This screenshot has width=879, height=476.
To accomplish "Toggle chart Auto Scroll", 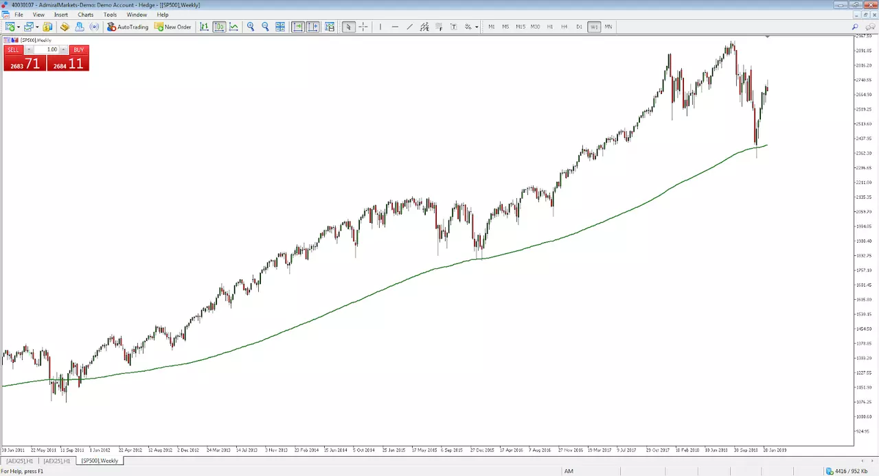I will tap(298, 27).
